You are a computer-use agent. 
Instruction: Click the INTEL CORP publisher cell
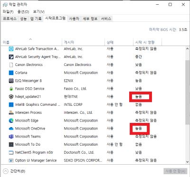click(x=73, y=104)
